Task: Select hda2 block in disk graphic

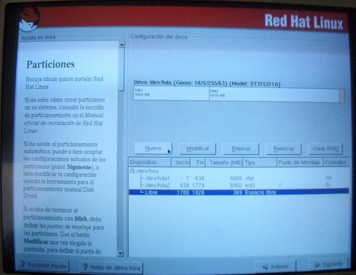Action: coord(274,95)
